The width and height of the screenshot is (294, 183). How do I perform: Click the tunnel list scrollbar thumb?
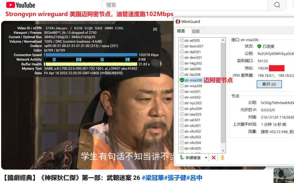pos(223,93)
